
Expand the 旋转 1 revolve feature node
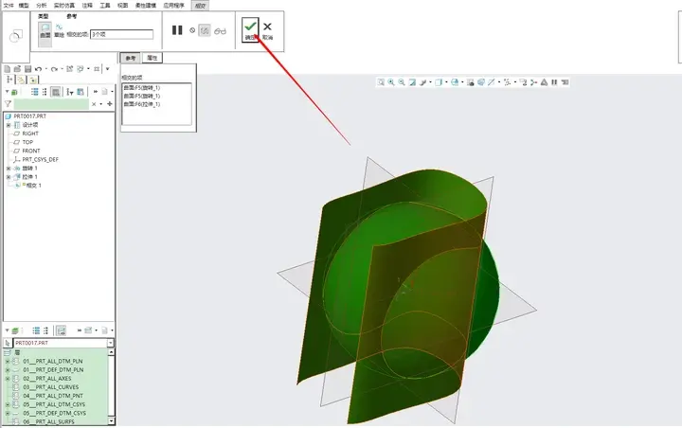point(9,169)
